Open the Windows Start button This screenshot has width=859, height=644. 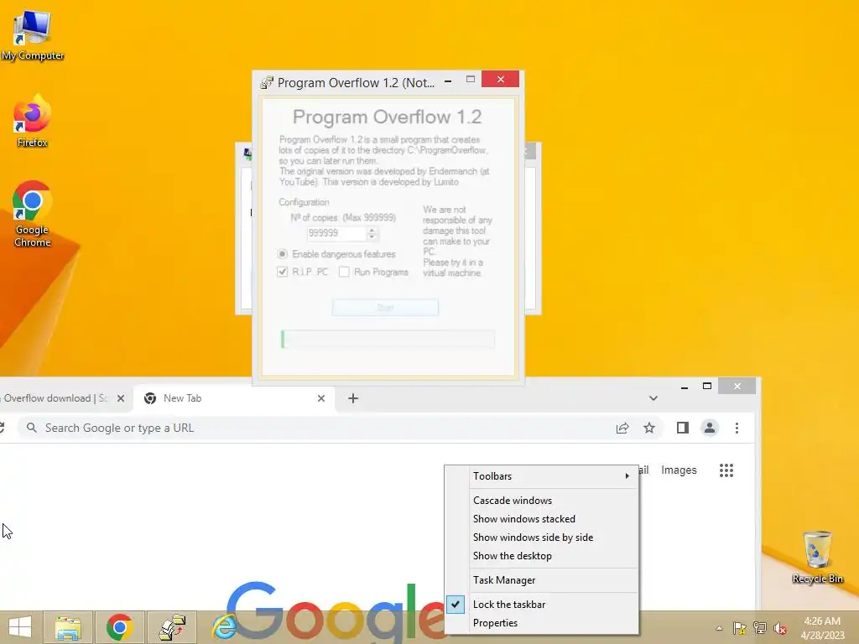click(20, 627)
